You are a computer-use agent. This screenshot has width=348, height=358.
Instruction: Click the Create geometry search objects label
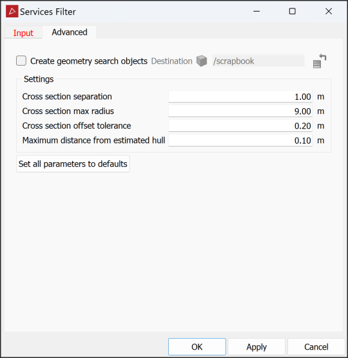point(89,61)
